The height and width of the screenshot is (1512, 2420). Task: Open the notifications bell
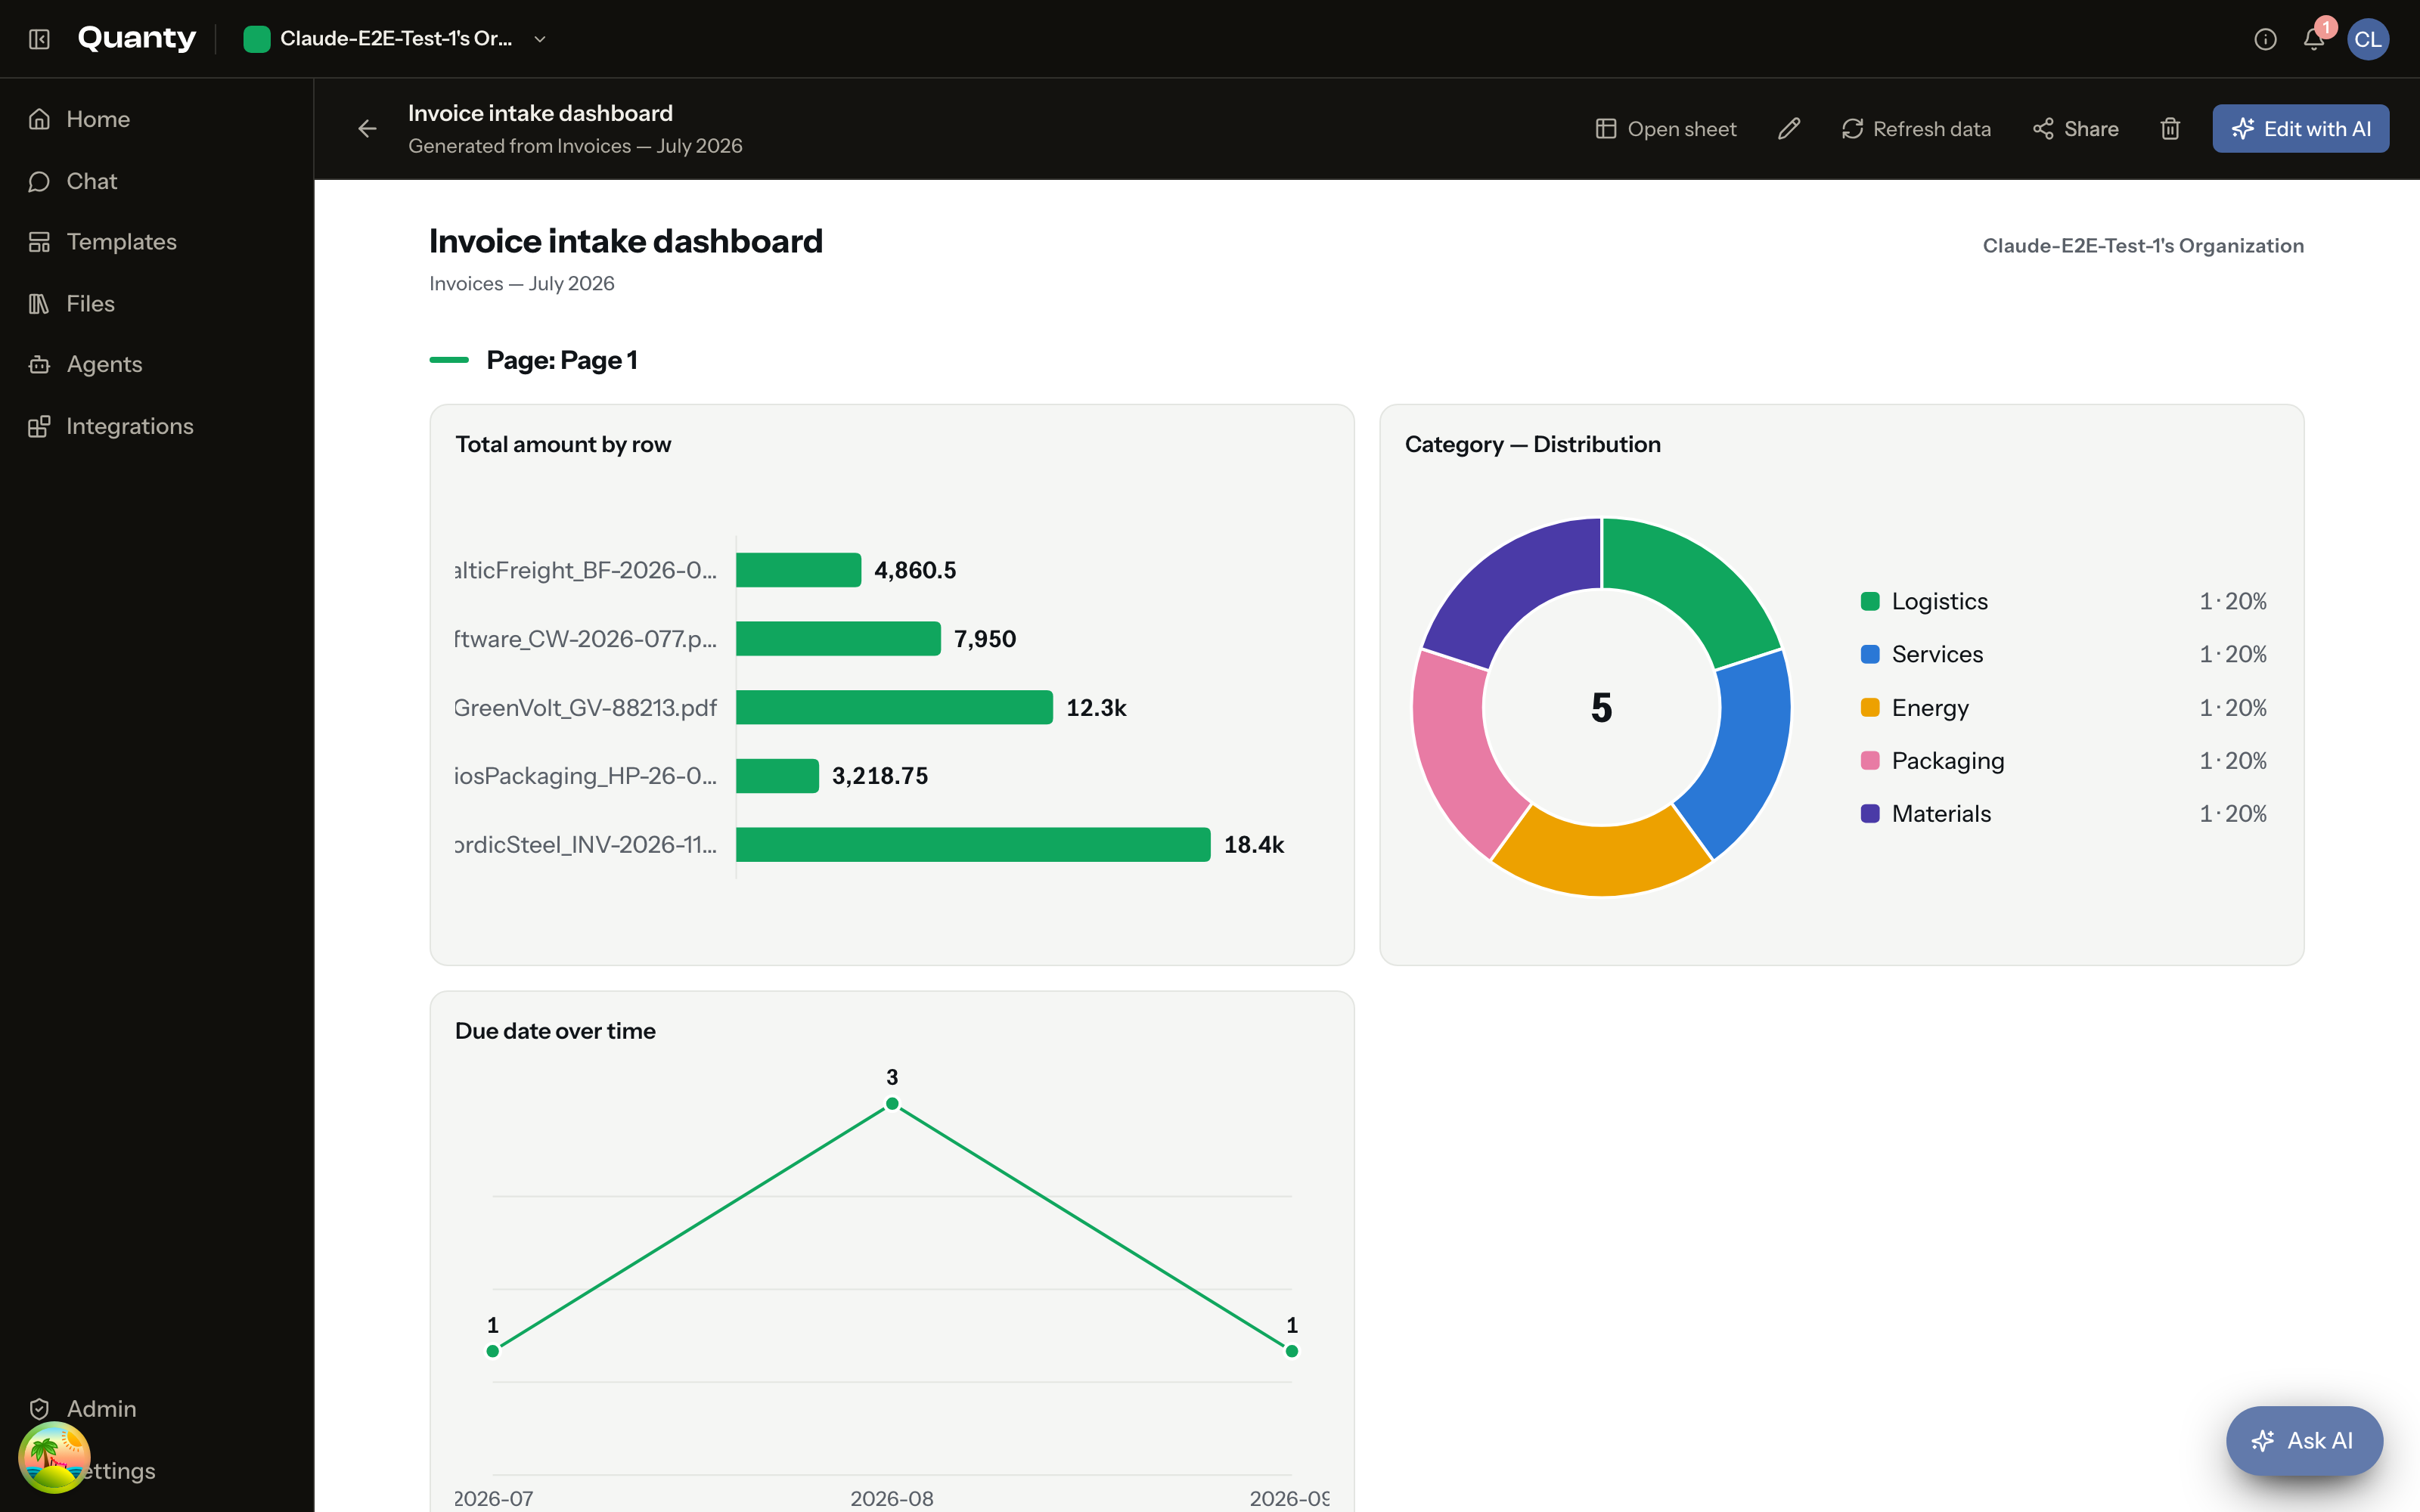pyautogui.click(x=2313, y=39)
